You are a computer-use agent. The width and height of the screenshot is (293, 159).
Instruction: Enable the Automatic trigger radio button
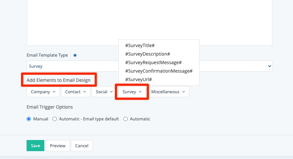point(126,119)
